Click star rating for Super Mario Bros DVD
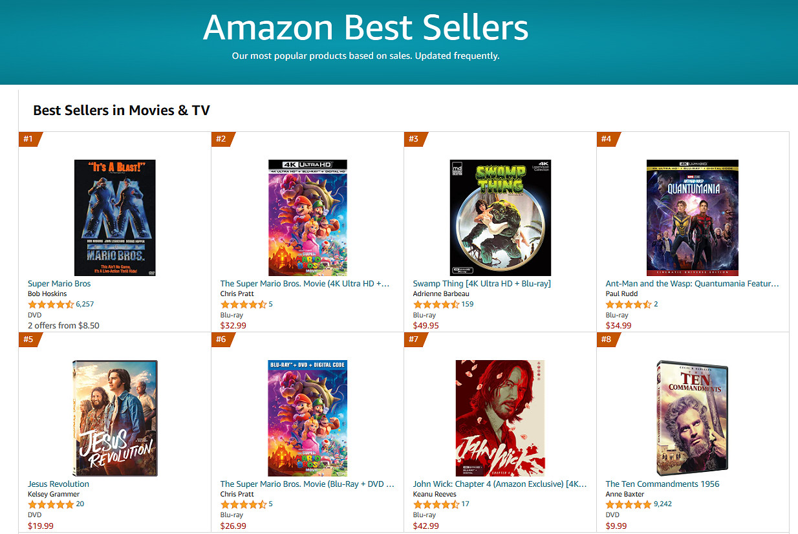 [x=50, y=304]
